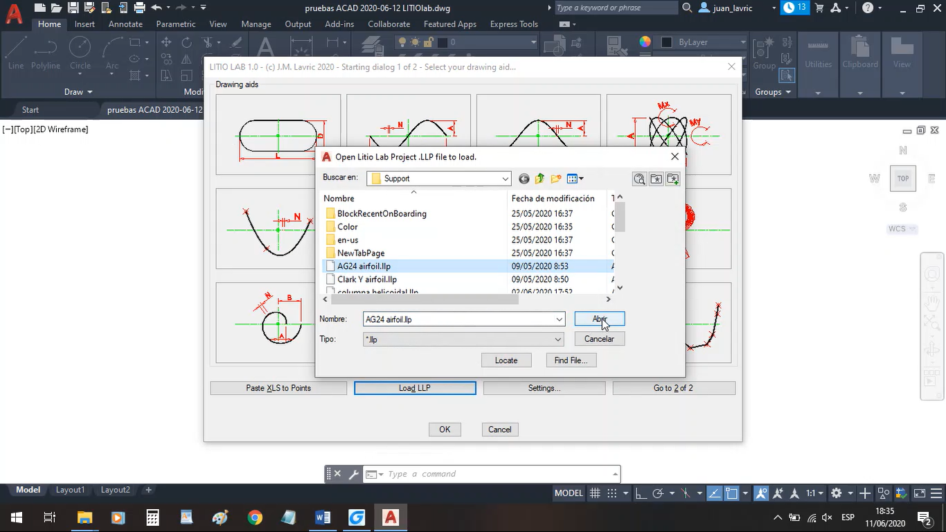Select the Line tool in Draw panel
This screenshot has height=532, width=946.
coord(15,53)
